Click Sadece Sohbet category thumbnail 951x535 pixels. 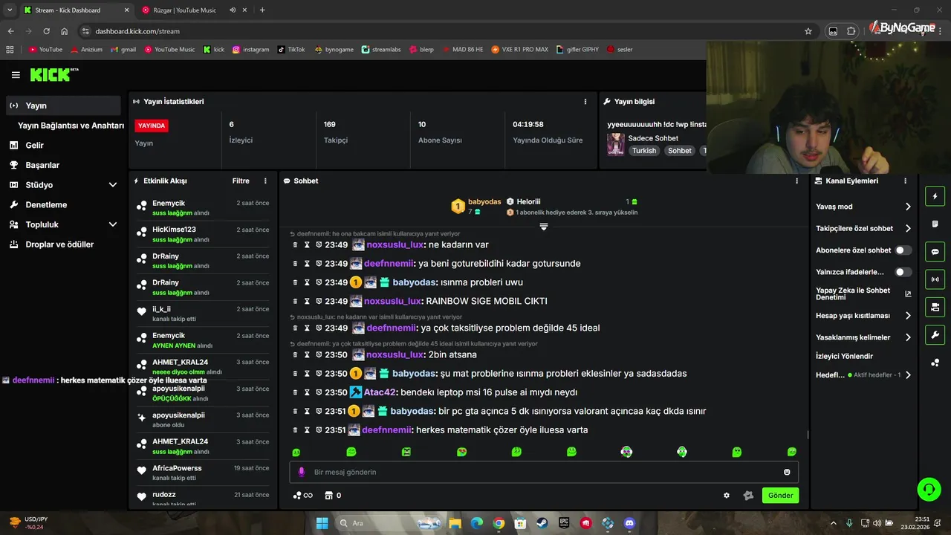[x=616, y=144]
